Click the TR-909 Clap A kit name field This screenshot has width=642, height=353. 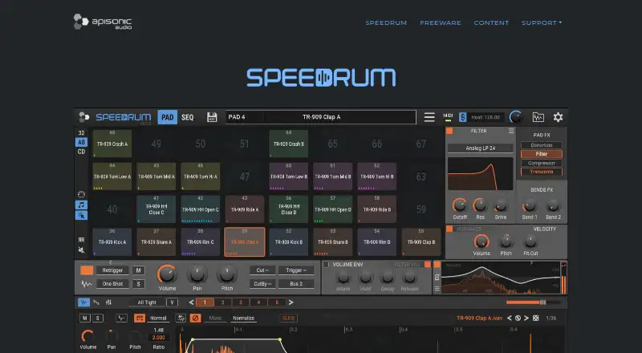320,117
